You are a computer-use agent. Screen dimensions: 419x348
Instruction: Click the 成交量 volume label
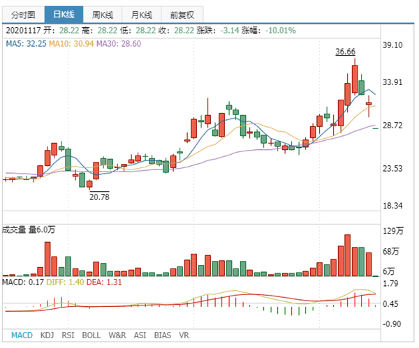15,229
